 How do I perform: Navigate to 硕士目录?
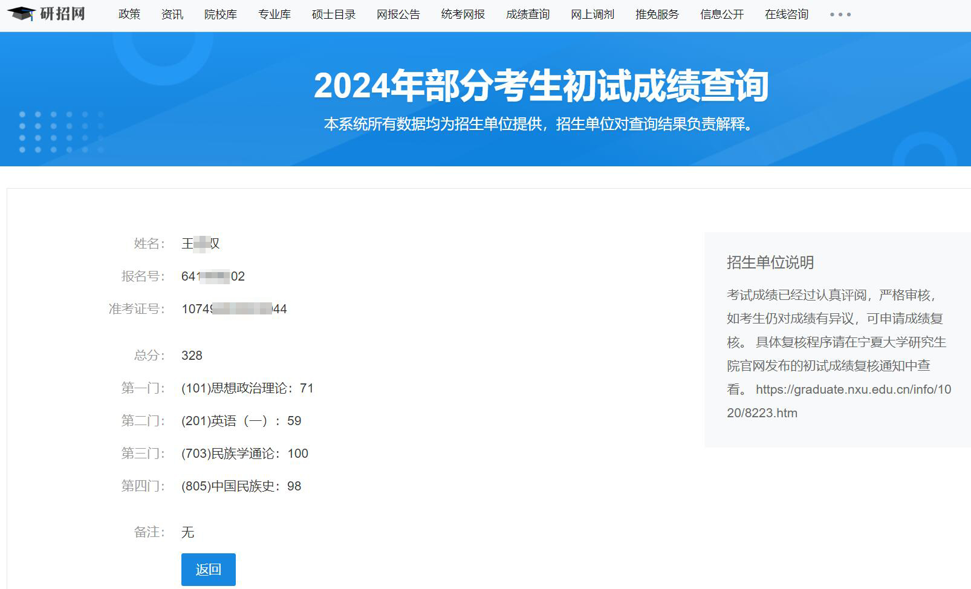pos(334,15)
